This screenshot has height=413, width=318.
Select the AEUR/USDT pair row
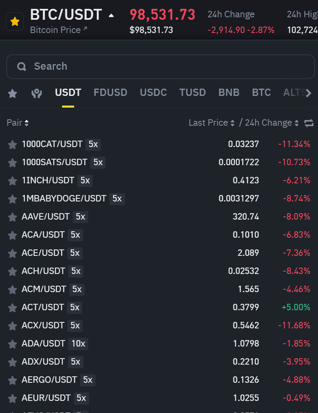coord(159,398)
